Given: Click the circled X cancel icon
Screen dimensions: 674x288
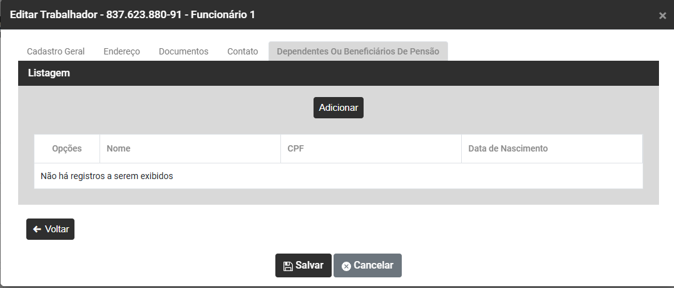Looking at the screenshot, I should coord(346,266).
